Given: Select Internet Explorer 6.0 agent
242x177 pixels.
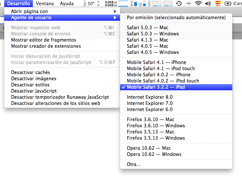Looking at the screenshot, I should 176,109.
